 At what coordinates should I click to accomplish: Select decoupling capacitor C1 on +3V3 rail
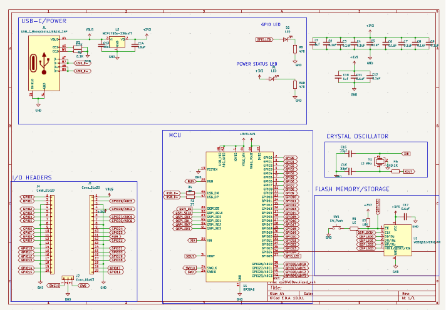(313, 43)
